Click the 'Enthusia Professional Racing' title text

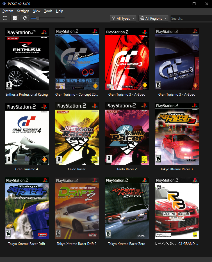[27, 95]
